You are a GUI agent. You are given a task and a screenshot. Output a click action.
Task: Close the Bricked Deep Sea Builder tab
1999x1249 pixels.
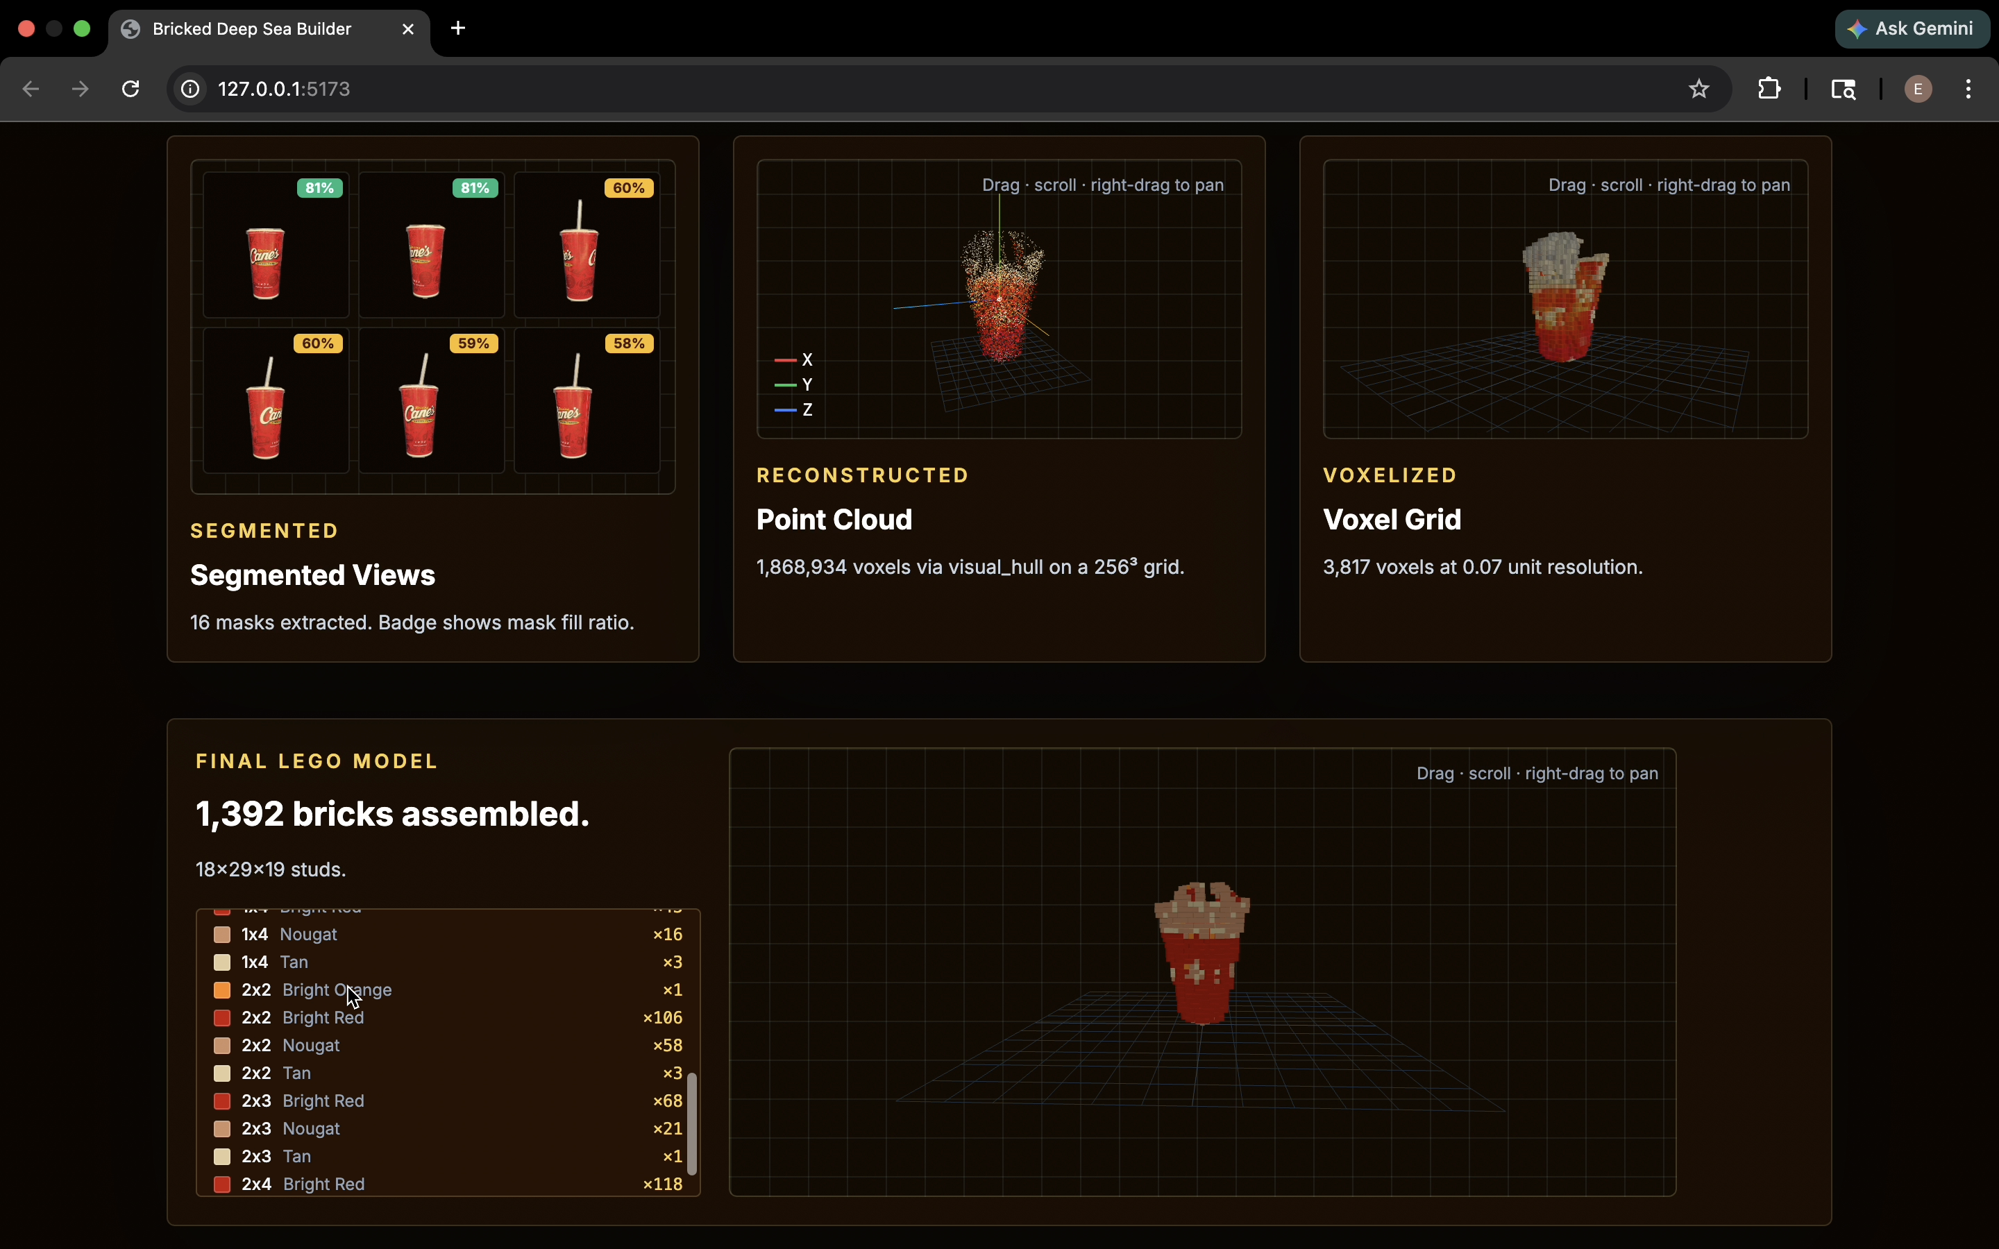coord(408,29)
